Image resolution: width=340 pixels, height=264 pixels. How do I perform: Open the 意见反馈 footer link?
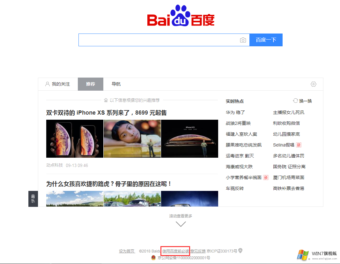pos(198,251)
